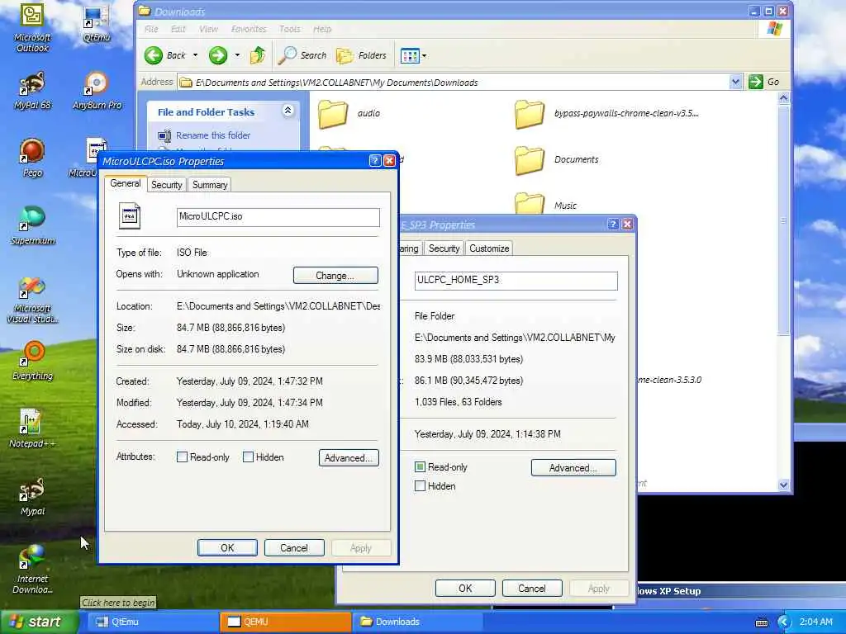This screenshot has height=634, width=846.
Task: Click Advanced... in ULCPC_HOME_SP3 Properties
Action: pyautogui.click(x=573, y=467)
